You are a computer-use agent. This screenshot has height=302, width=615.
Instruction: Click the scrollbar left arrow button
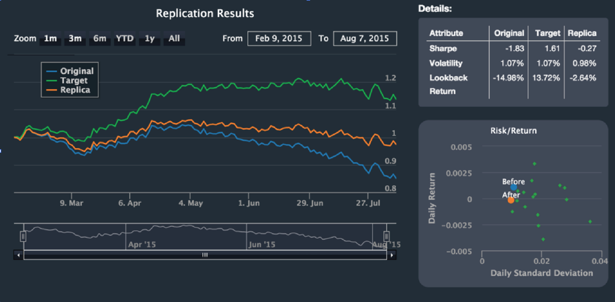pyautogui.click(x=19, y=255)
